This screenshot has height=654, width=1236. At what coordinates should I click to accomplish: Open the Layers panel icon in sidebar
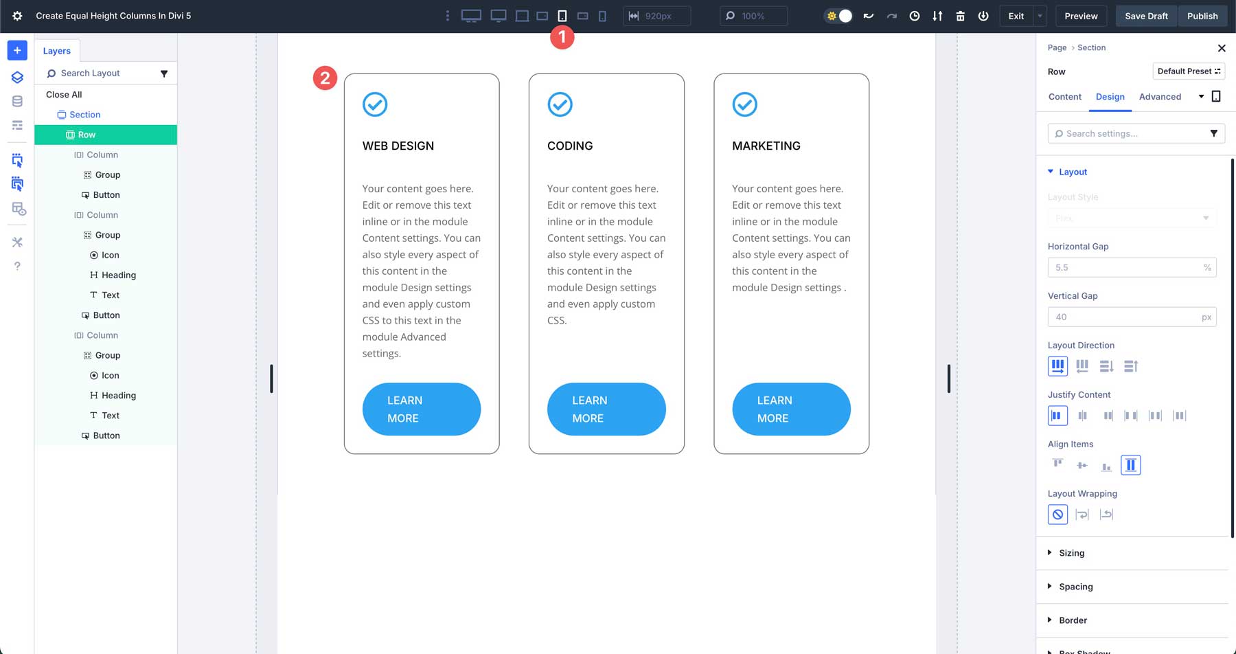click(x=17, y=77)
